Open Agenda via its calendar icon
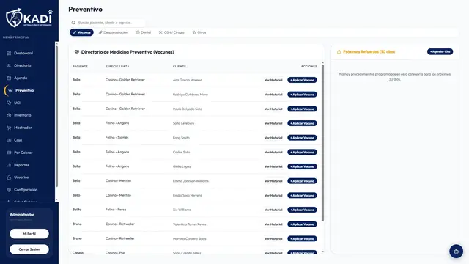Image resolution: width=469 pixels, height=264 pixels. pos(9,78)
